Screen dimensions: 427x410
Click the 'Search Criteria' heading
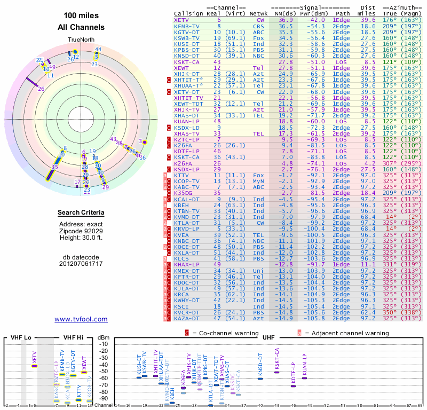pos(81,212)
